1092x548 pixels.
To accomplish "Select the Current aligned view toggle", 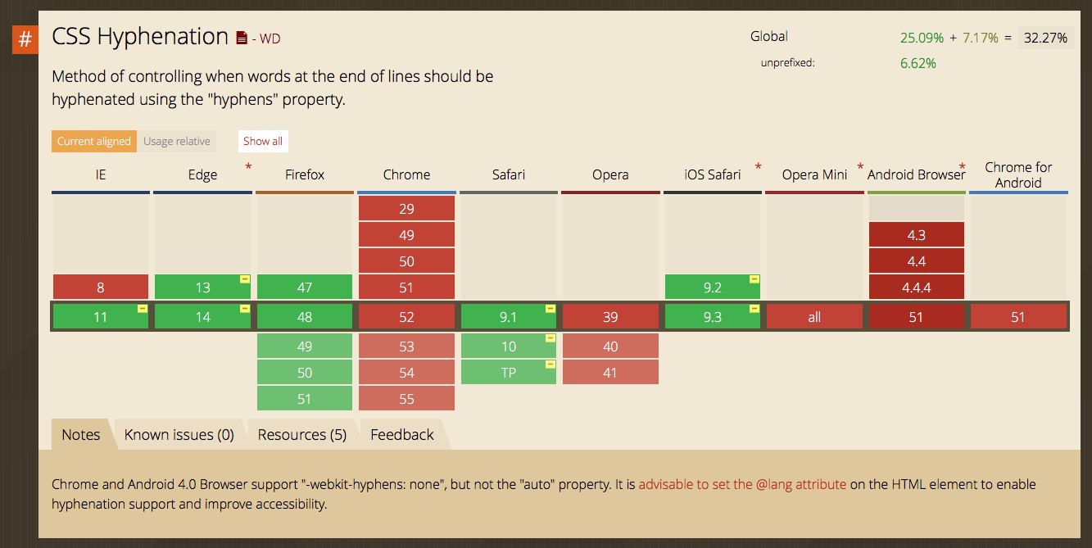I will pos(94,141).
